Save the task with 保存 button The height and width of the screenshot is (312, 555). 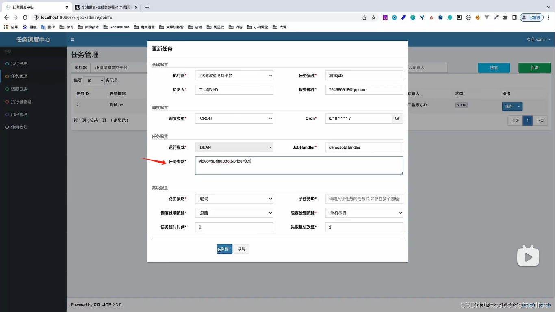click(x=225, y=249)
